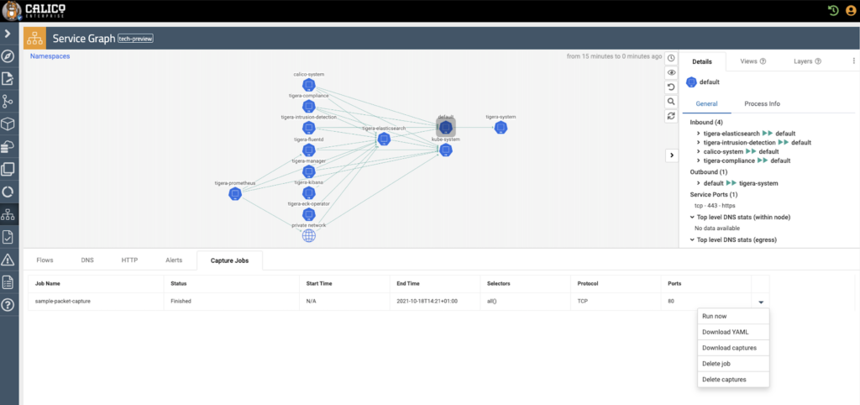Click the undo reset view icon
860x405 pixels.
click(x=671, y=87)
